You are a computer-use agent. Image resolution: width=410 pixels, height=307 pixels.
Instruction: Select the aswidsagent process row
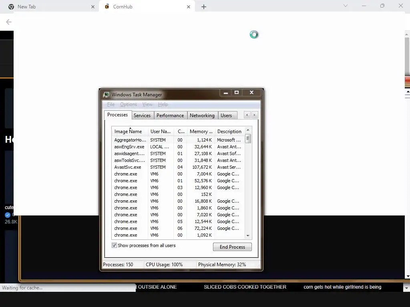pos(178,153)
